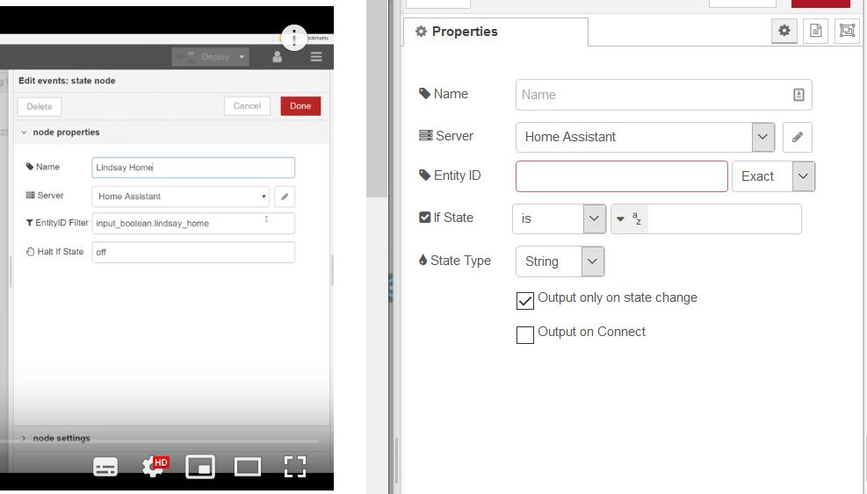Edit Home Assistant server with pencil icon
Screen dimensions: 867x494
[797, 137]
